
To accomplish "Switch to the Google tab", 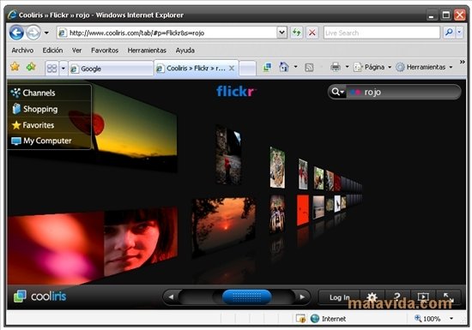I will point(111,69).
